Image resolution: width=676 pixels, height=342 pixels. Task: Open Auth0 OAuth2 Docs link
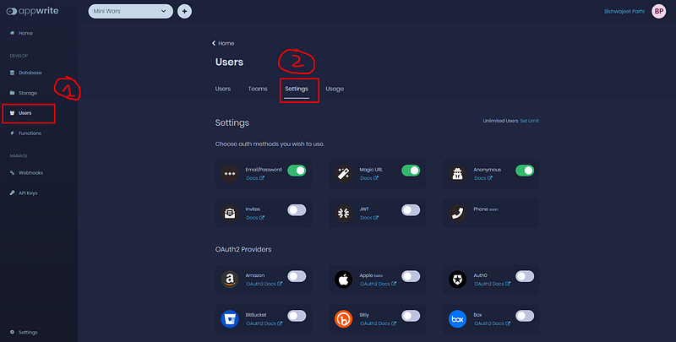coord(492,285)
